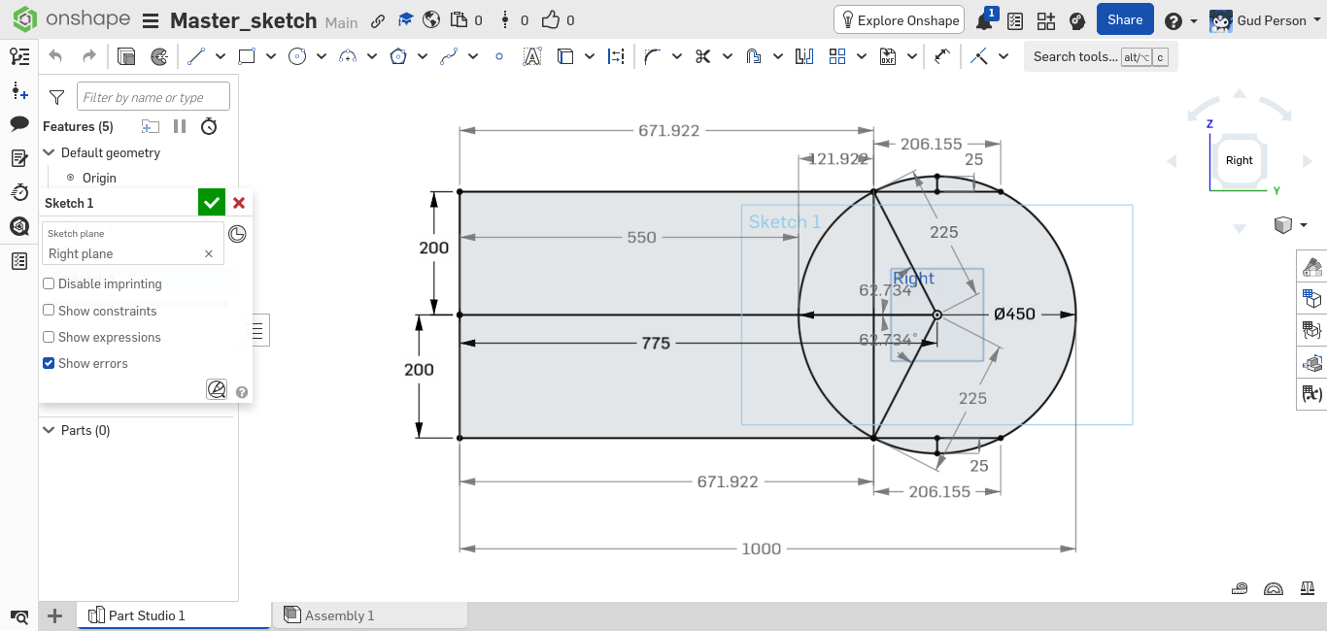Open the variable table (x) icon
1327x631 pixels.
pyautogui.click(x=1312, y=394)
